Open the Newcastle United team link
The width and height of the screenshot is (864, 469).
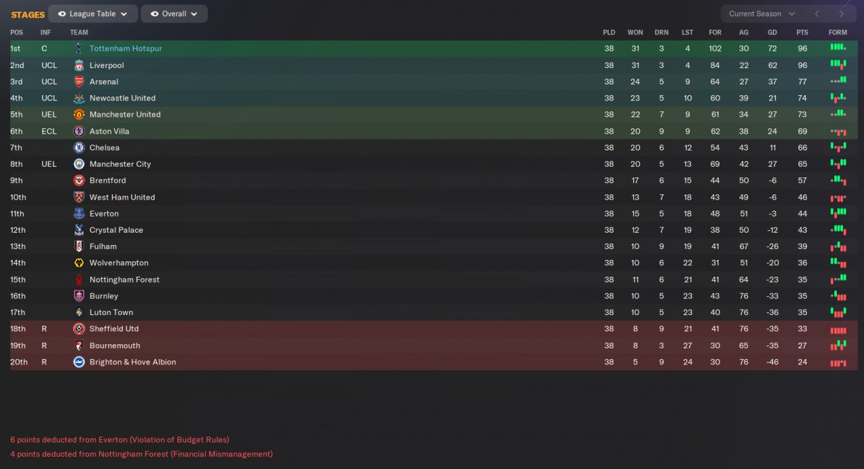(122, 98)
